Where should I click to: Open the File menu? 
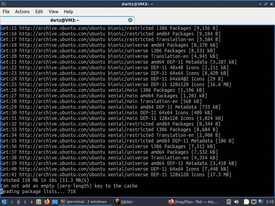point(6,12)
